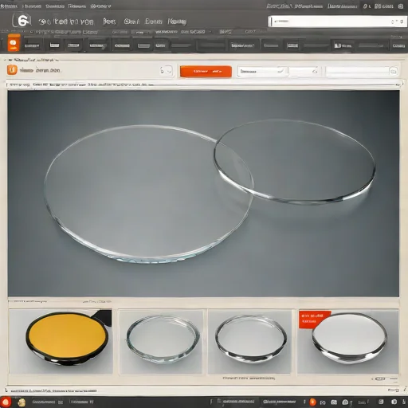The width and height of the screenshot is (408, 408).
Task: Open the last menu item in the top-left menu bar
Action: click(x=100, y=6)
